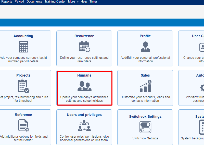Viewport: 204px width, 146px height.
Task: Click 'Customize your accounts, leads and contacts' text
Action: tap(145, 99)
